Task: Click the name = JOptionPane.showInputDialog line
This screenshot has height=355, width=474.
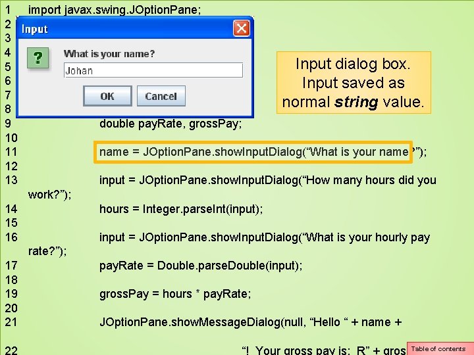Action: [263, 152]
